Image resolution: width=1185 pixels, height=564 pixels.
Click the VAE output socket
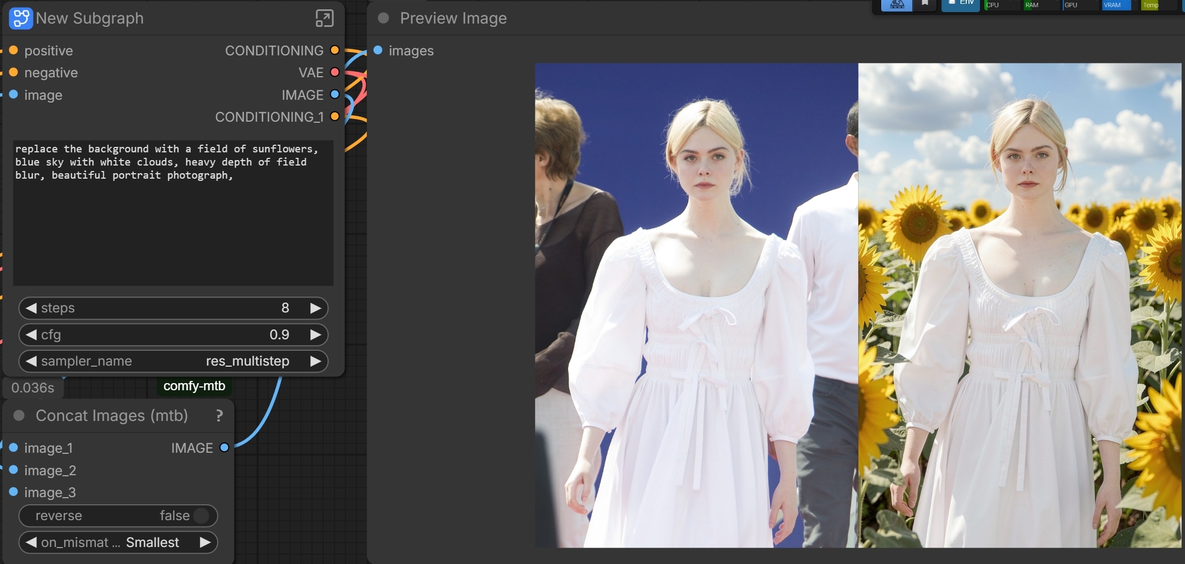point(334,72)
